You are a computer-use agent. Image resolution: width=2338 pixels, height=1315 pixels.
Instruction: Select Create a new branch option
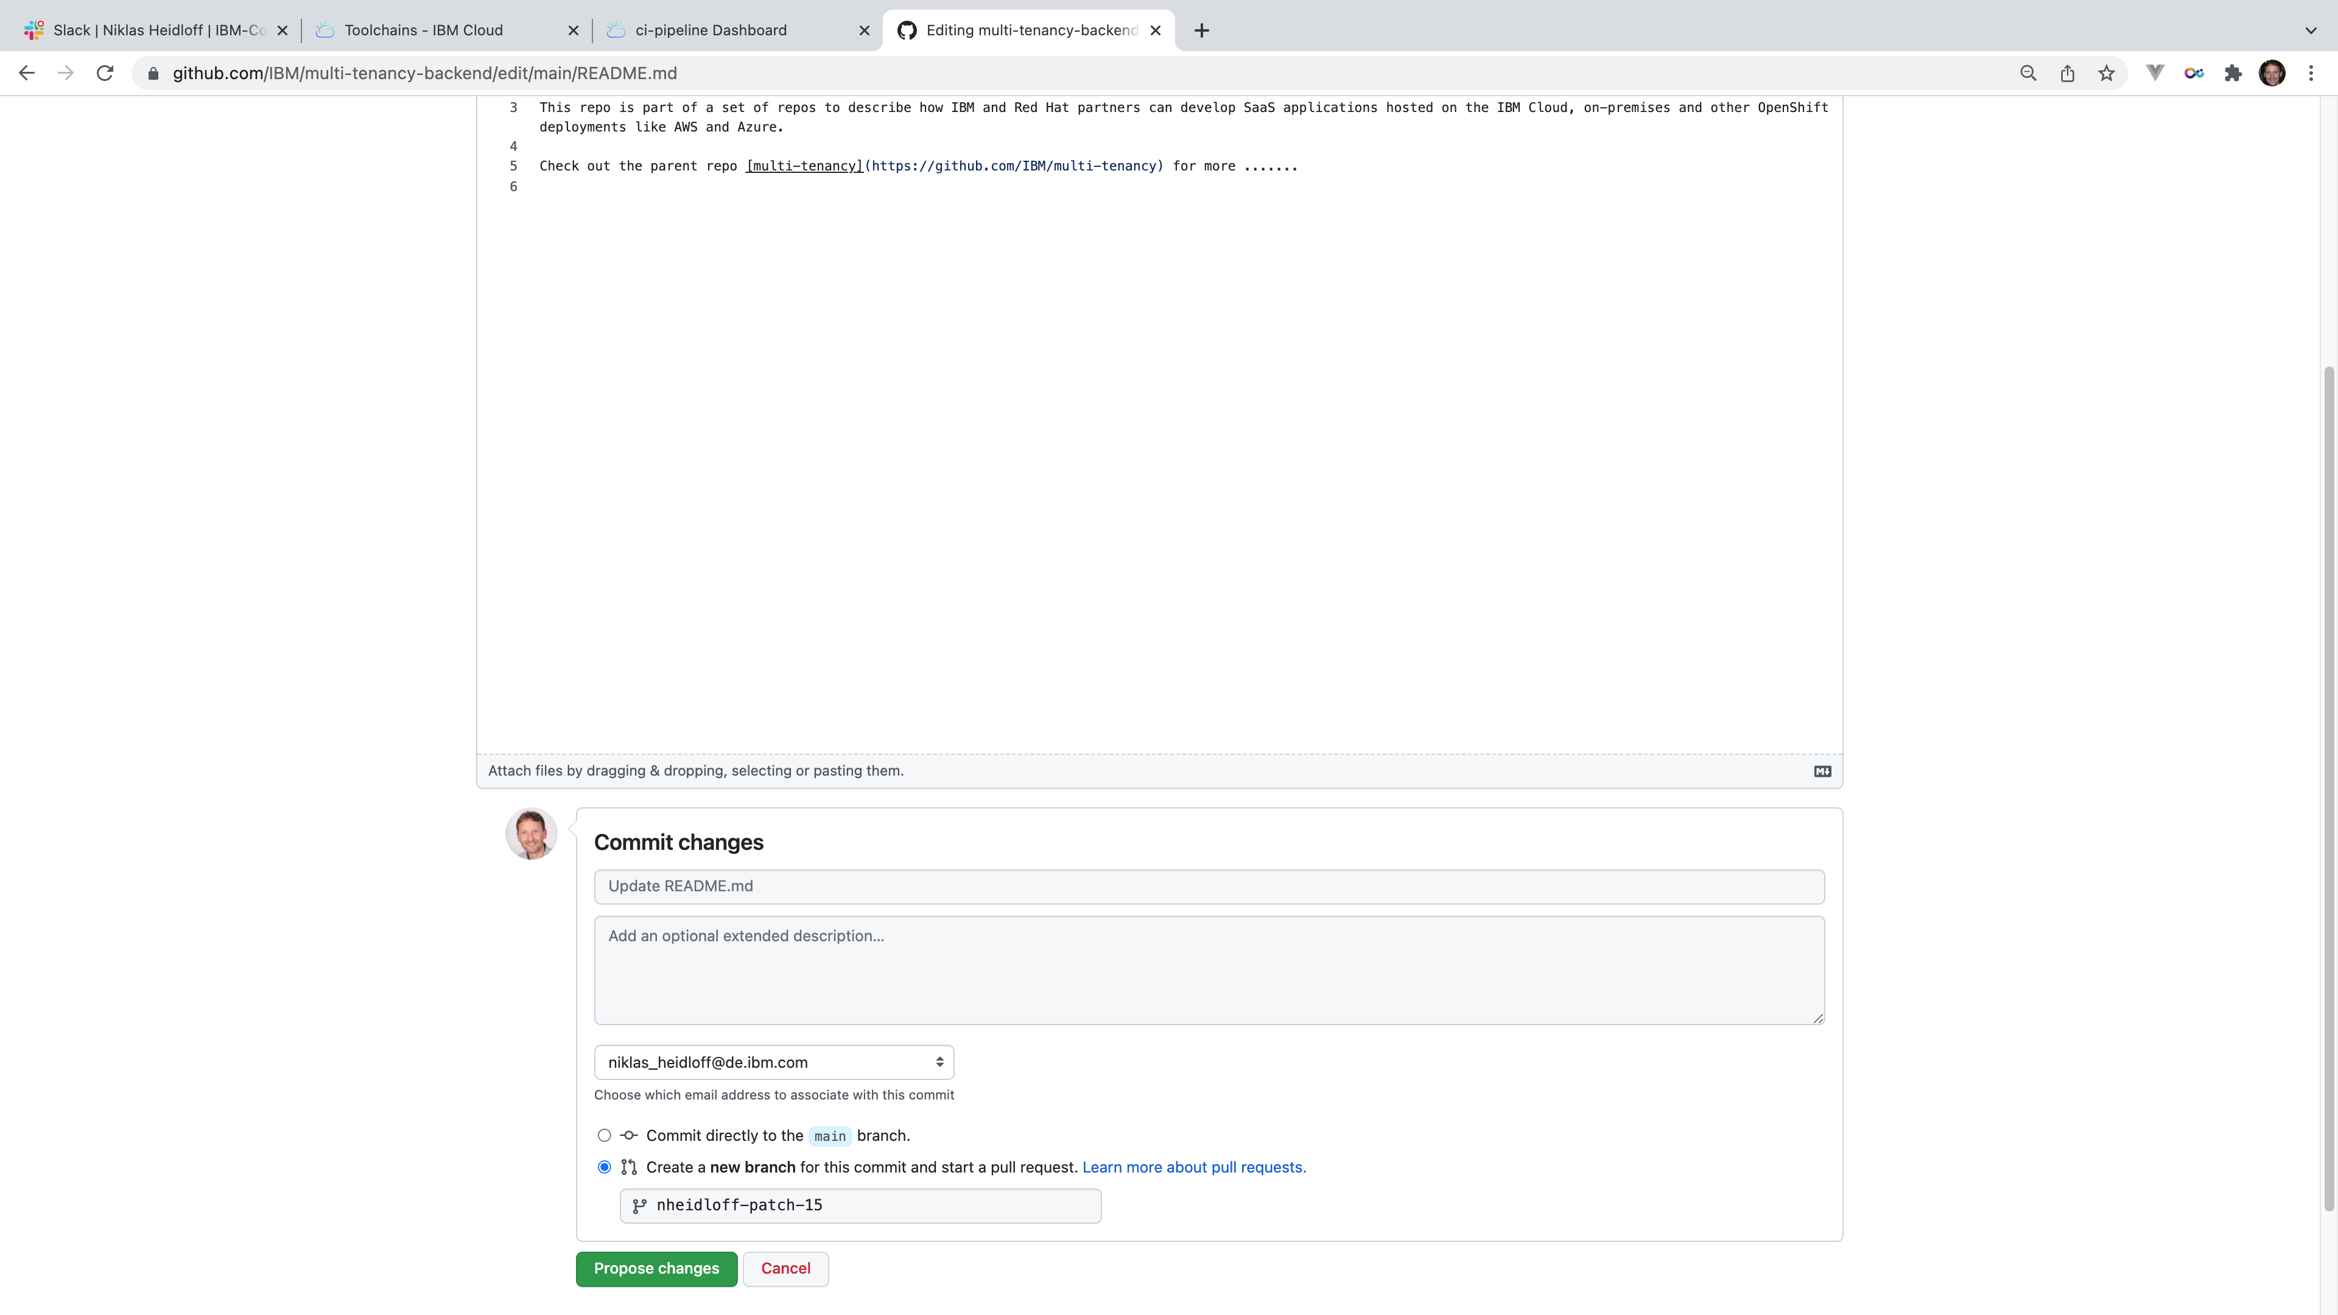(605, 1167)
